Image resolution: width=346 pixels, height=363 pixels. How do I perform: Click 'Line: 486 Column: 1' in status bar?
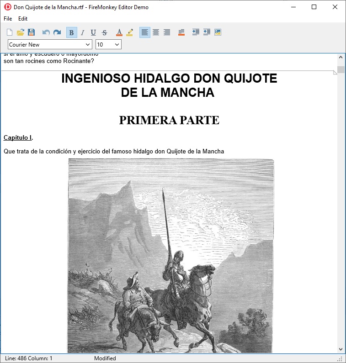[28, 358]
